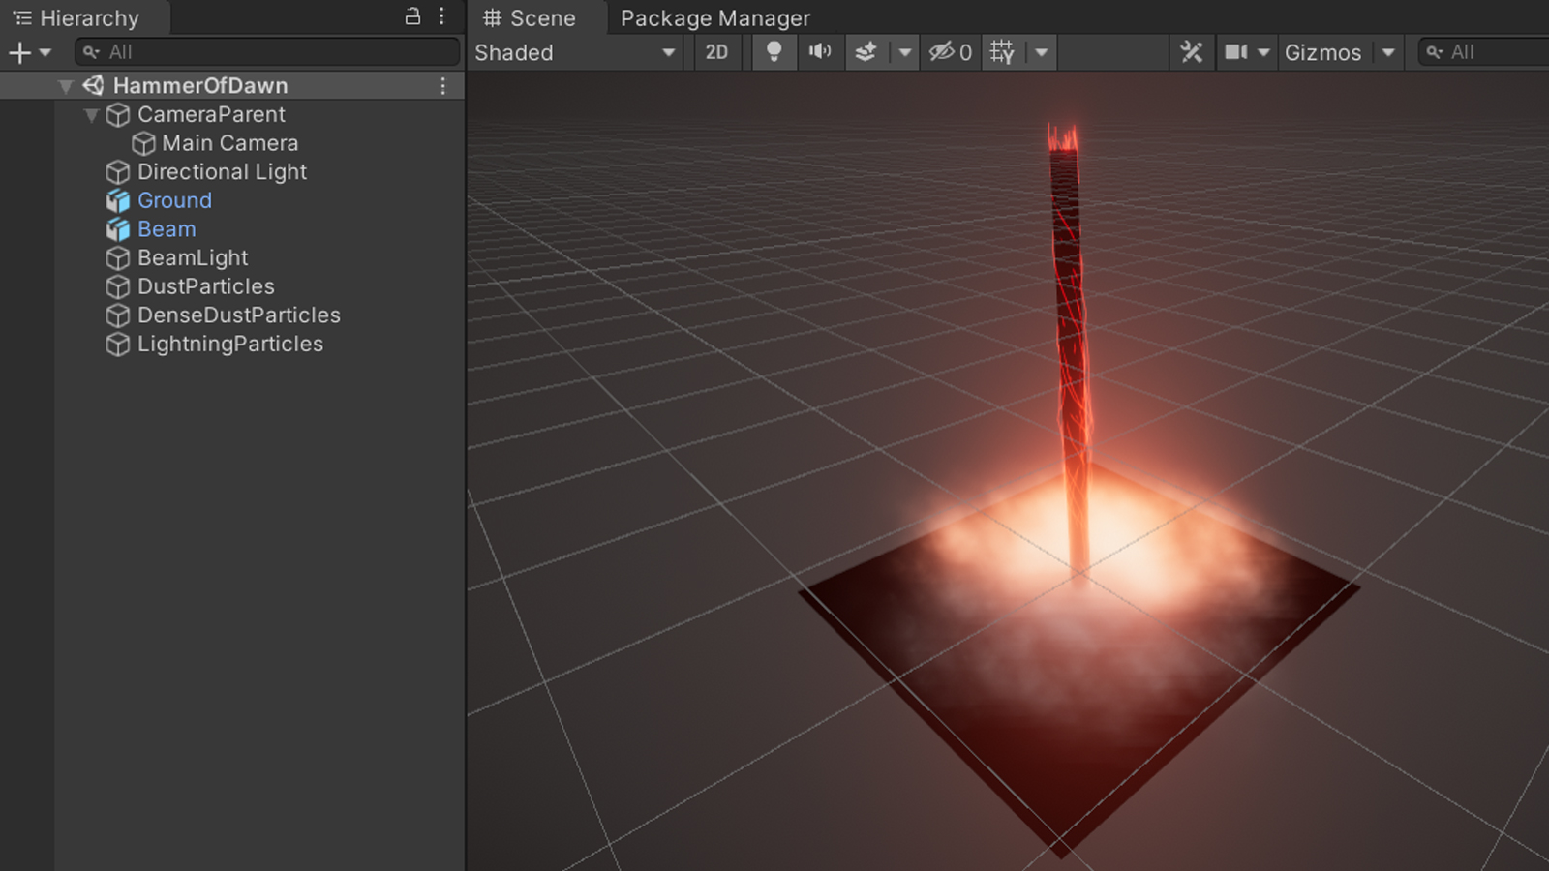Click the LightningParticles cube icon
This screenshot has width=1549, height=871.
(x=118, y=345)
